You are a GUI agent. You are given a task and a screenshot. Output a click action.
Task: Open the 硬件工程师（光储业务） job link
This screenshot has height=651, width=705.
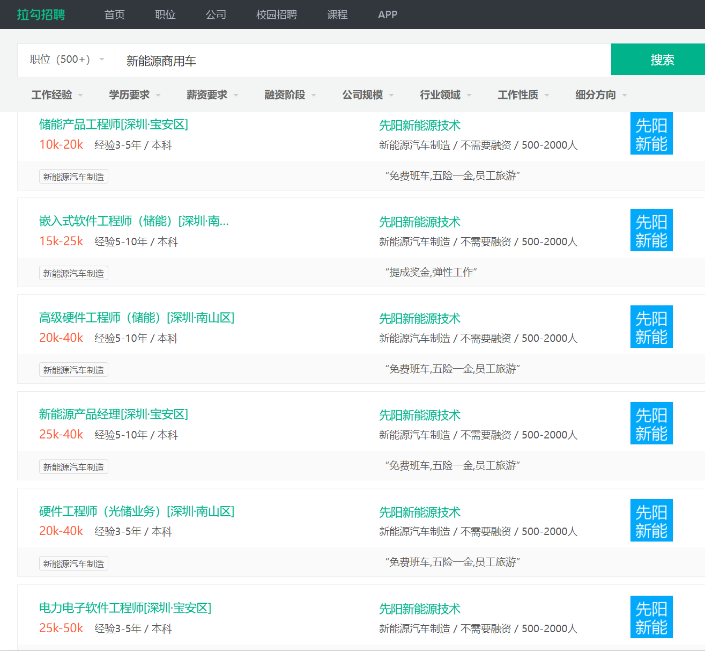point(136,511)
